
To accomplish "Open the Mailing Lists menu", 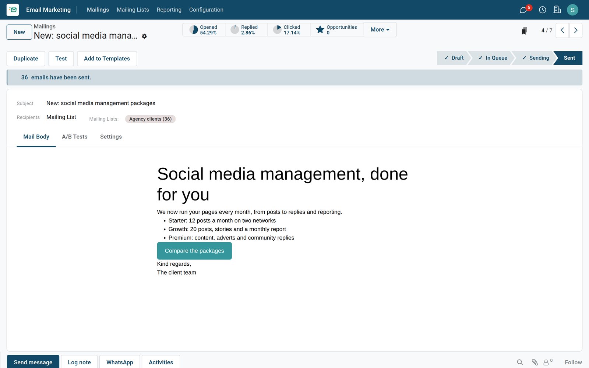I will [x=133, y=10].
